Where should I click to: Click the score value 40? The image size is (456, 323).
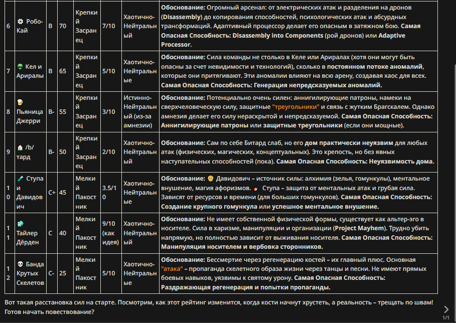[63, 233]
